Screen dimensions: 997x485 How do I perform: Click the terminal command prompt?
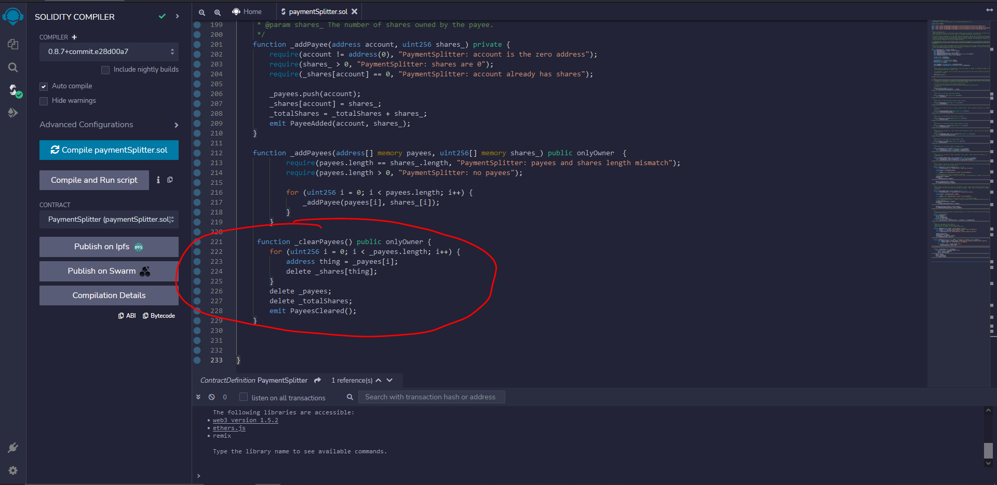pyautogui.click(x=198, y=476)
